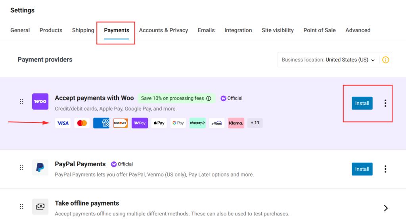406x223 pixels.
Task: Click the Affirm icon
Action: pyautogui.click(x=217, y=123)
